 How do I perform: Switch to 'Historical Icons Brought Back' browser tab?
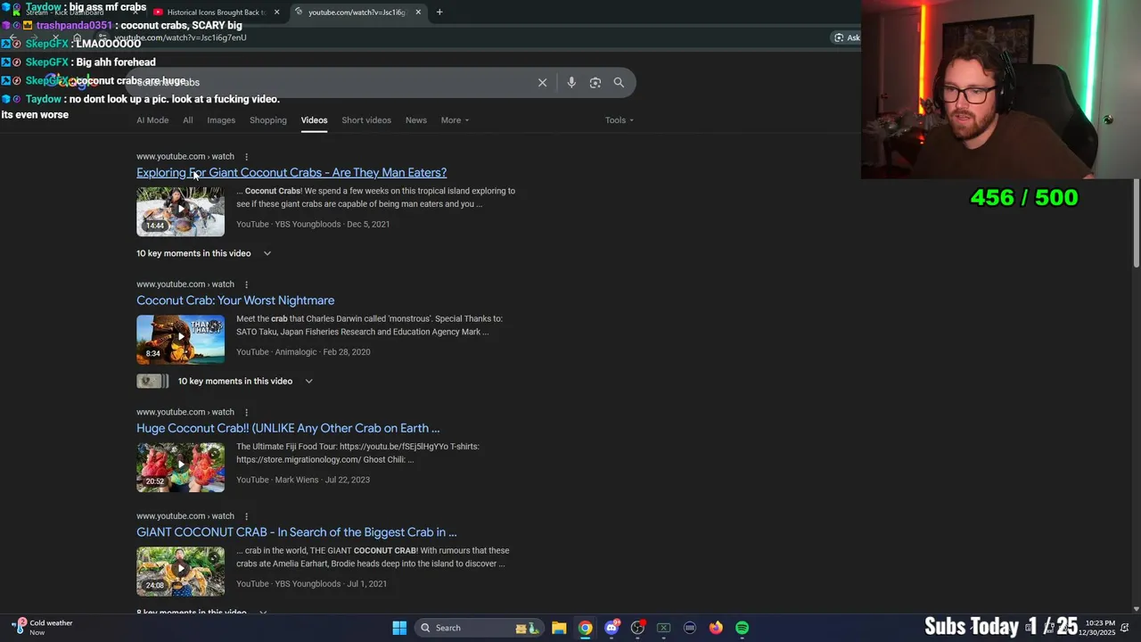pos(214,12)
